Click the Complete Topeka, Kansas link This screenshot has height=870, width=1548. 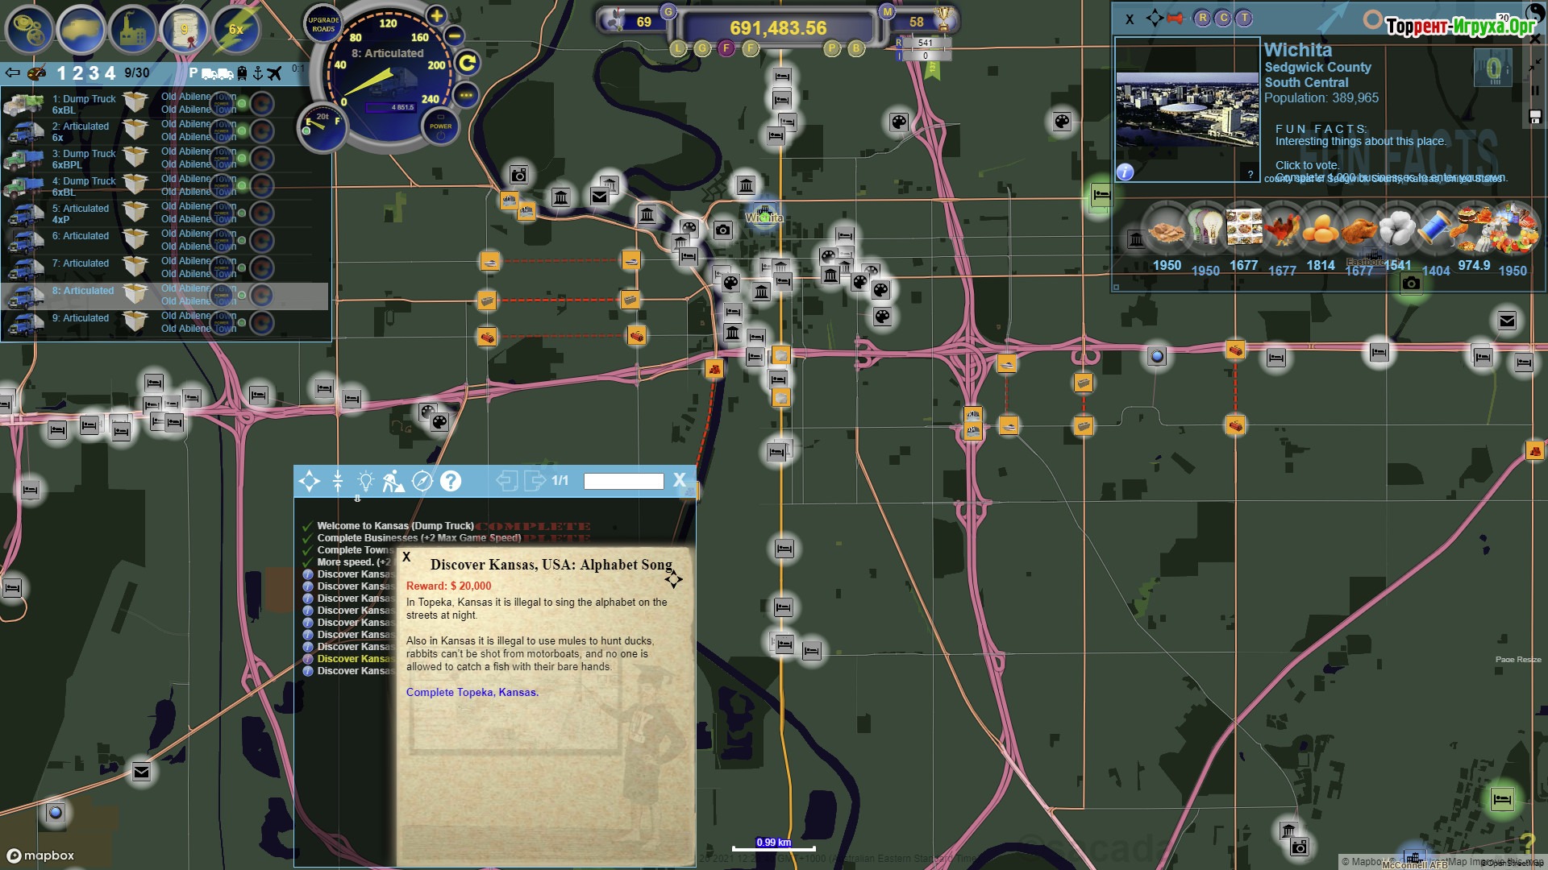(x=472, y=692)
